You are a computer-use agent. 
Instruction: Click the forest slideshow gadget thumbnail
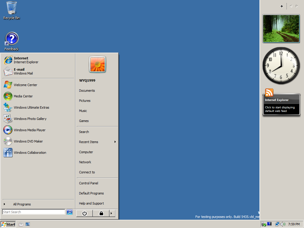281,29
